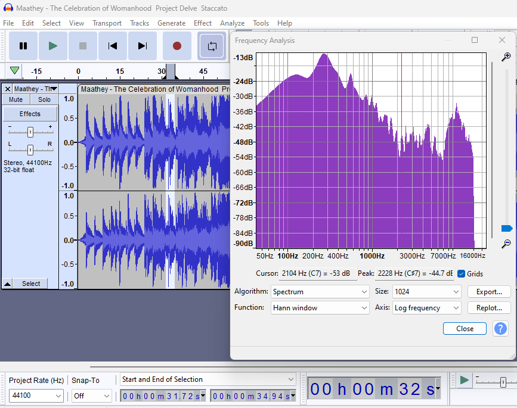Click the selection end time field
Screen dimensions: 517x408
pos(250,396)
